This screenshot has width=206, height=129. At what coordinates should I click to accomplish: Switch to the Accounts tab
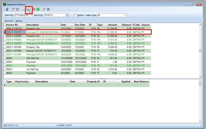(9, 21)
